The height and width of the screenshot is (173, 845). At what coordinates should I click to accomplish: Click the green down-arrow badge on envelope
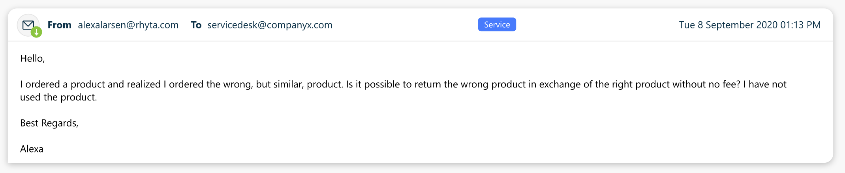point(36,32)
